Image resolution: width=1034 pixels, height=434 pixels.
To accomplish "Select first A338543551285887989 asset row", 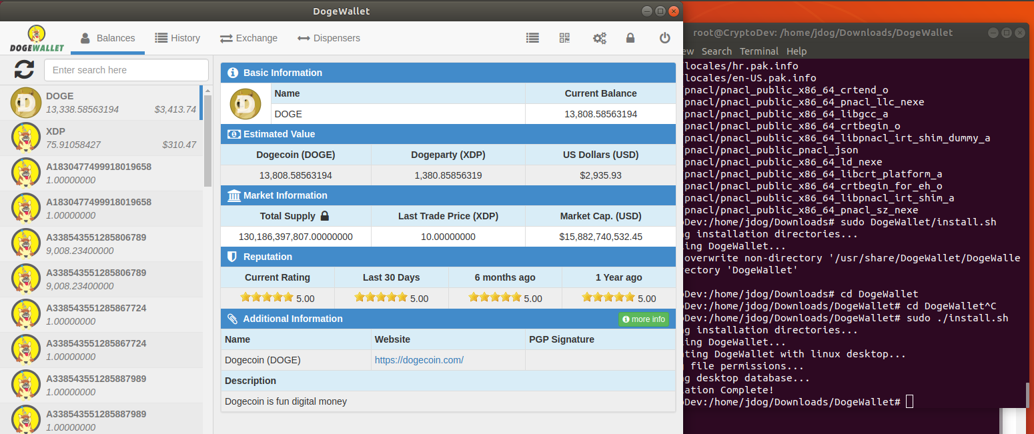I will pyautogui.click(x=101, y=385).
